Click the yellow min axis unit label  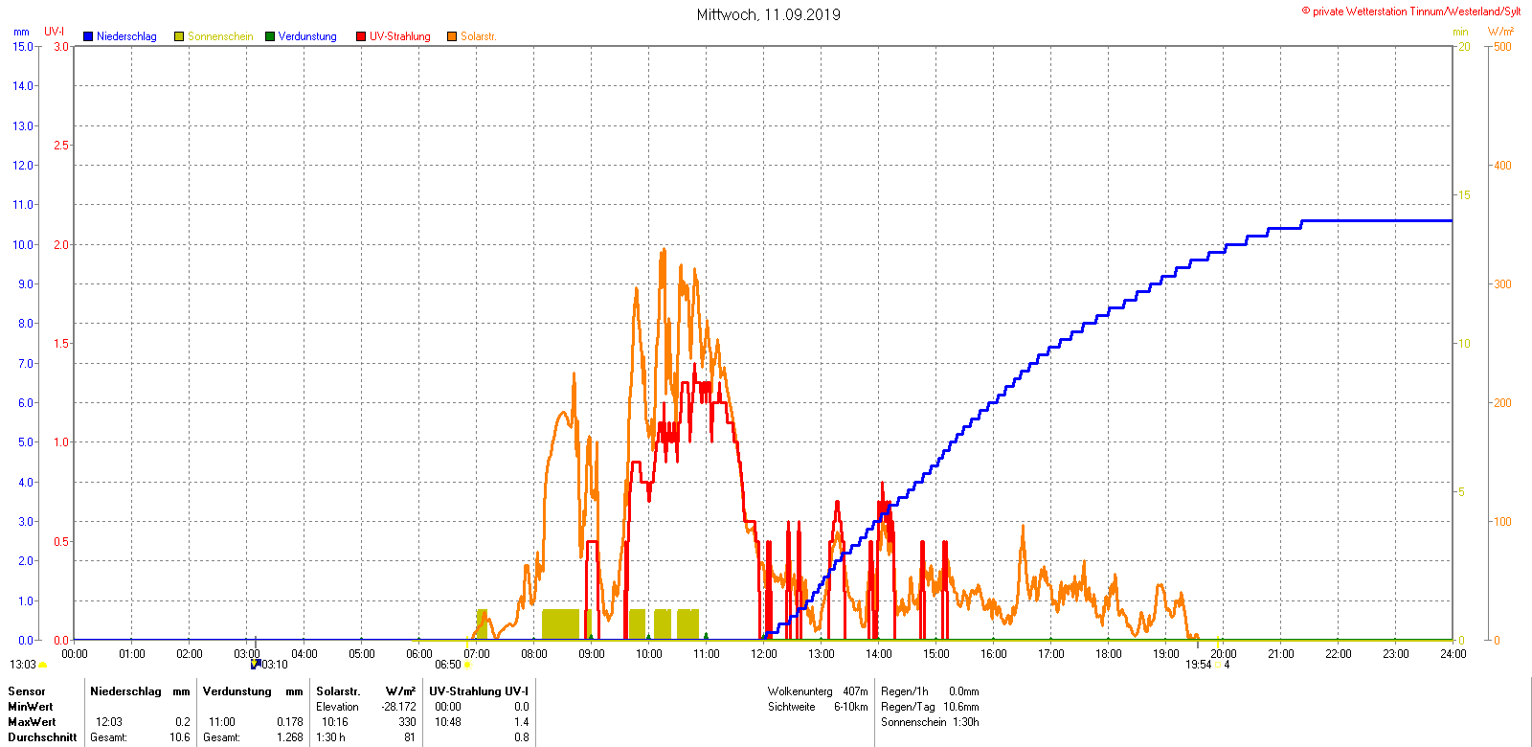tap(1460, 32)
